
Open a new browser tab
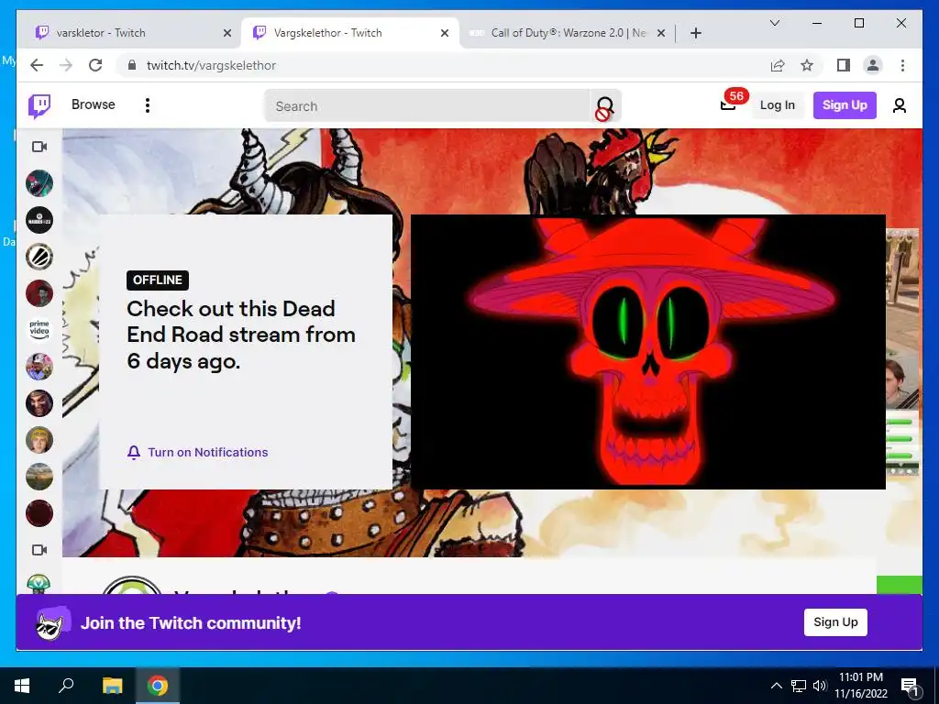point(695,33)
